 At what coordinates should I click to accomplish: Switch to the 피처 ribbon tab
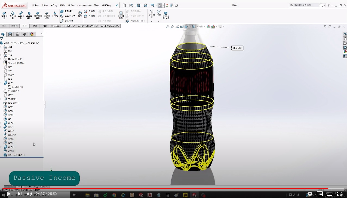(x=4, y=26)
